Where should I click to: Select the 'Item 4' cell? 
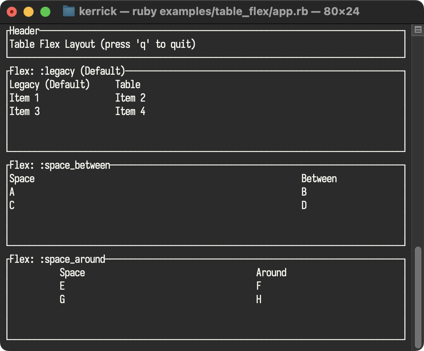pyautogui.click(x=130, y=111)
